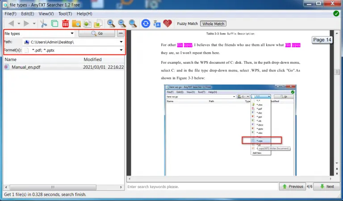Open the Edit(E) menu

pyautogui.click(x=28, y=14)
